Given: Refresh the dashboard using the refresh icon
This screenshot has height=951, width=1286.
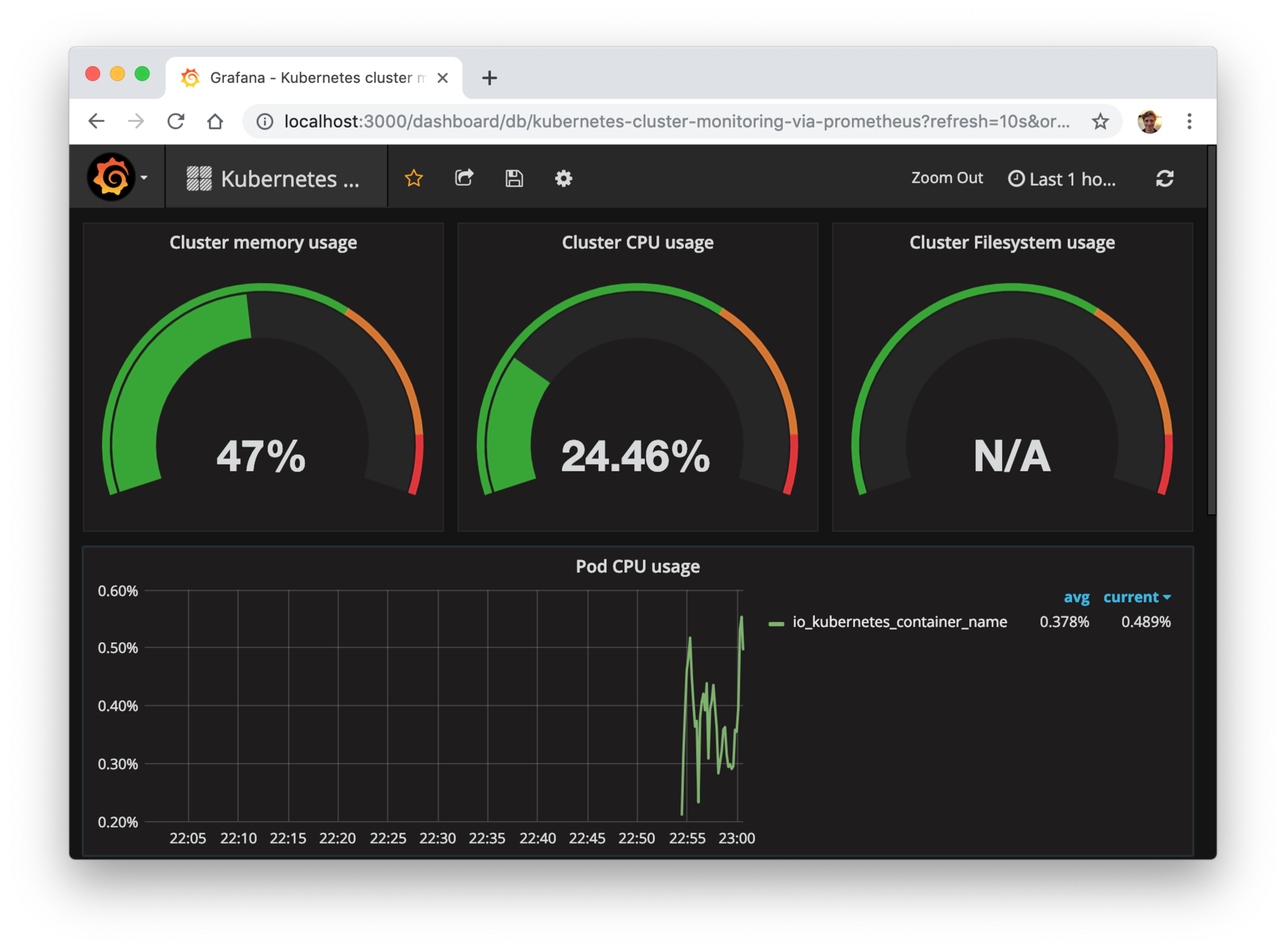Looking at the screenshot, I should [1165, 178].
